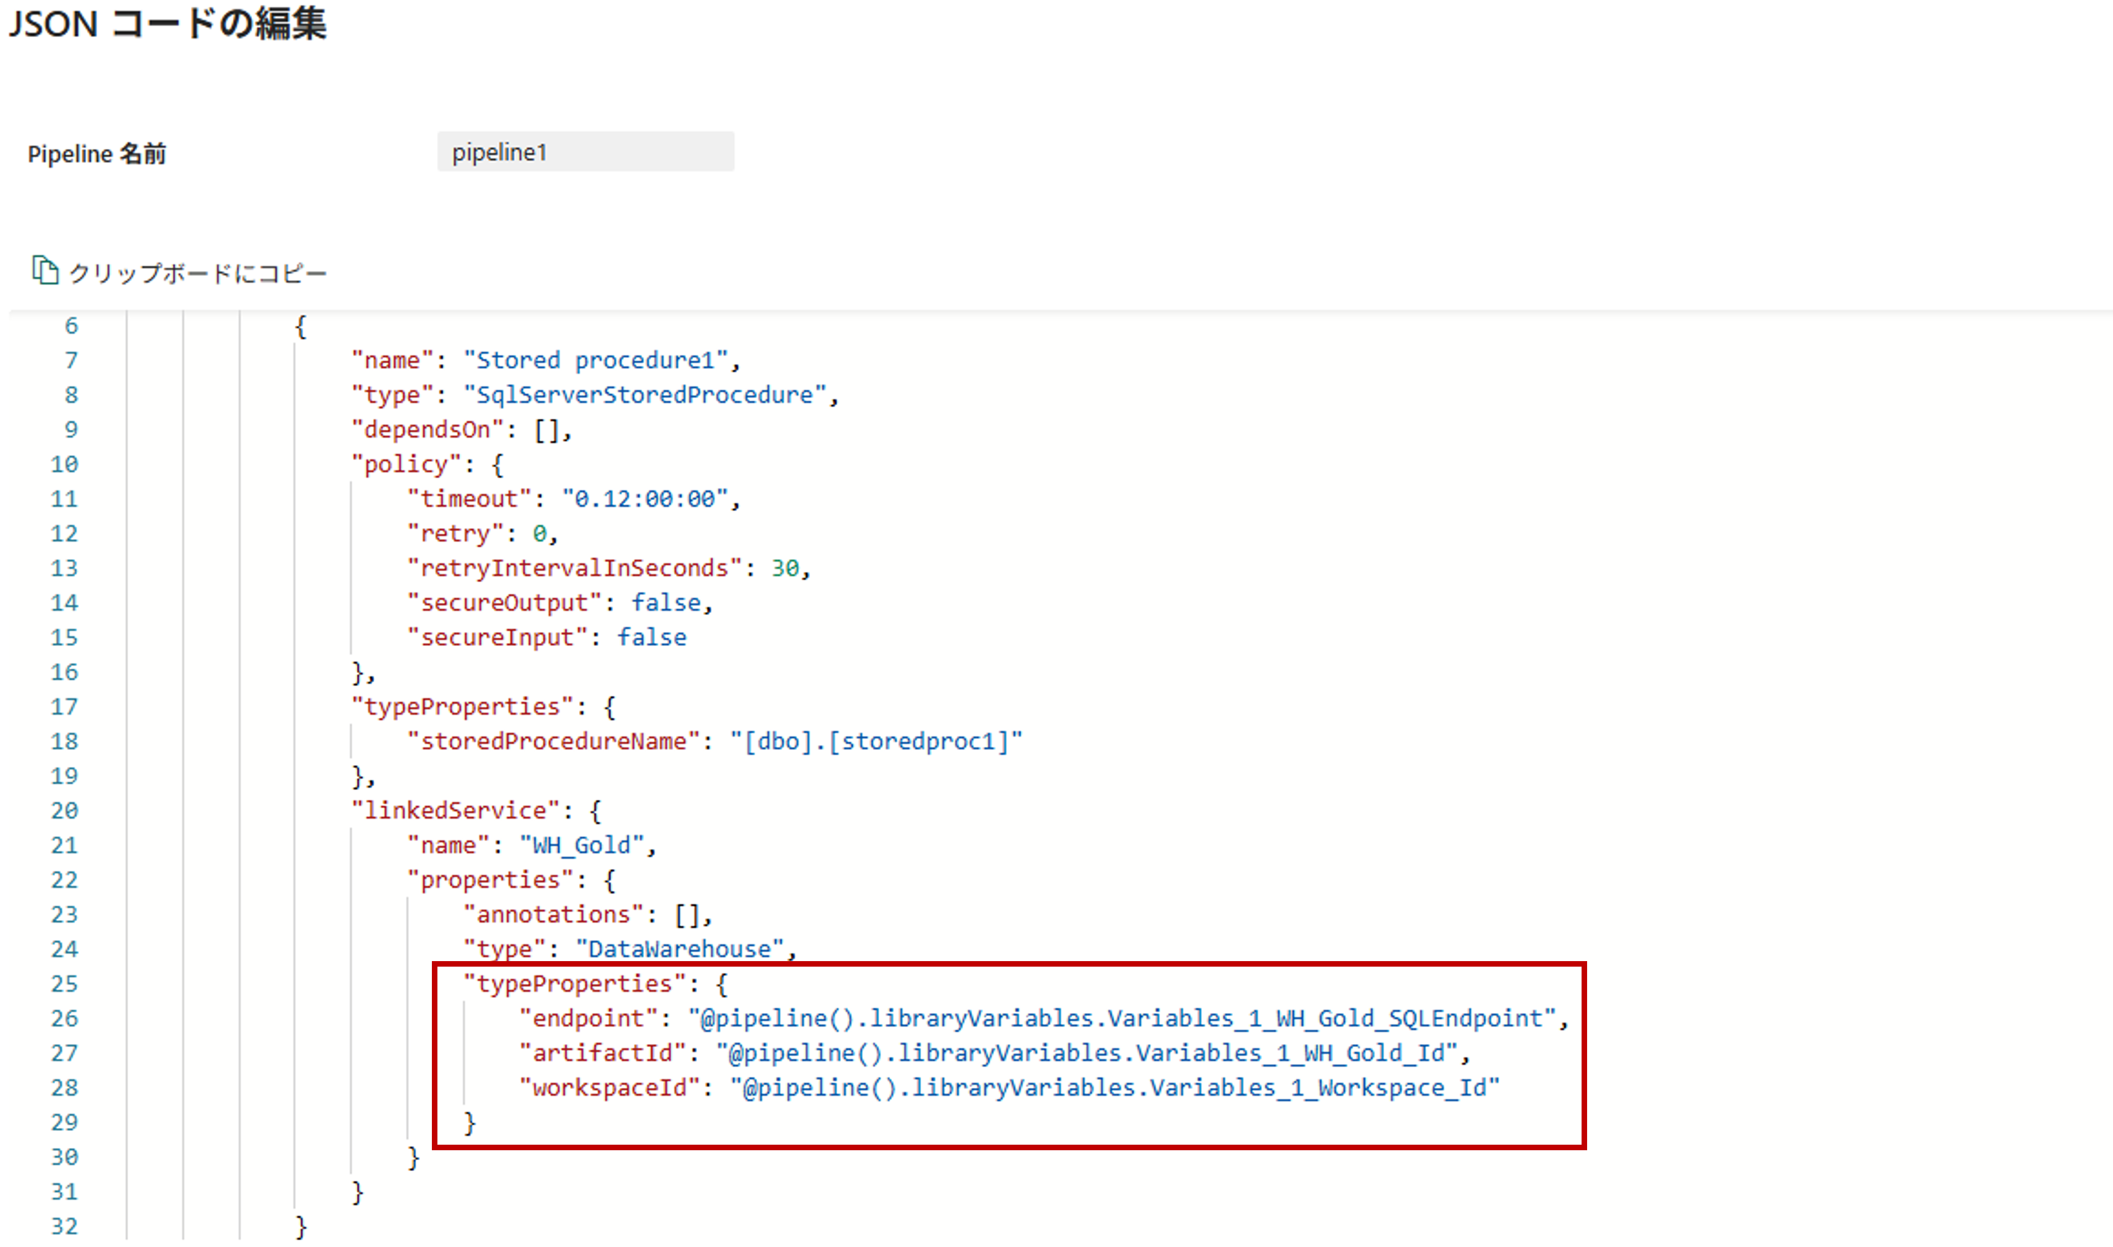
Task: Click the "typeProperties" key on line 17
Action: click(462, 707)
